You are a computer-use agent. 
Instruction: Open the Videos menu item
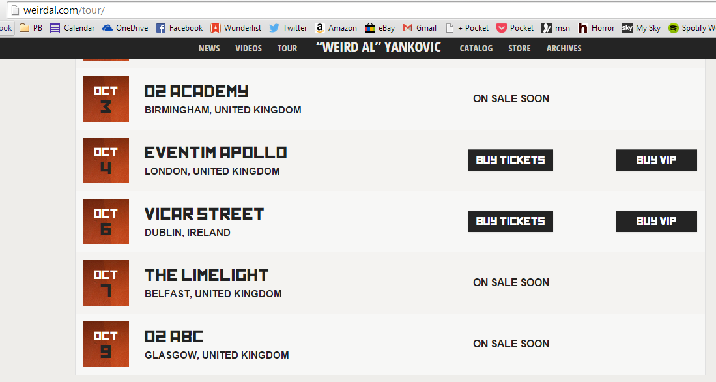click(x=248, y=48)
